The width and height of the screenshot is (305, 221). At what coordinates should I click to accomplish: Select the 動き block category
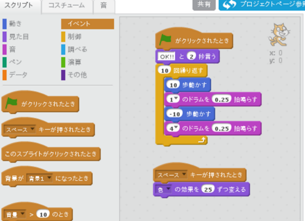click(15, 23)
